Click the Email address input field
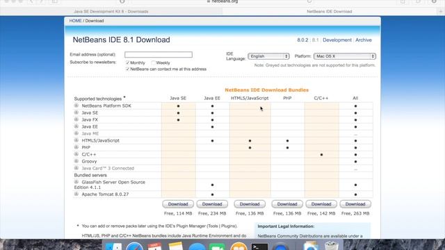 click(159, 54)
